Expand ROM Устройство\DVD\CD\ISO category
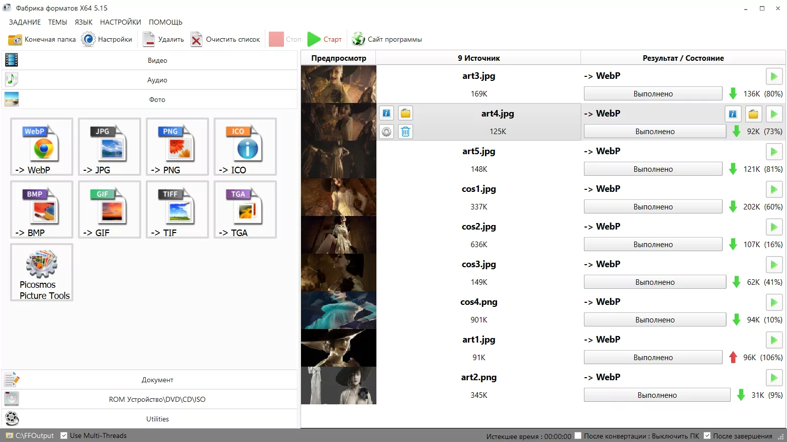Screen dimensions: 787x442 pos(150,399)
